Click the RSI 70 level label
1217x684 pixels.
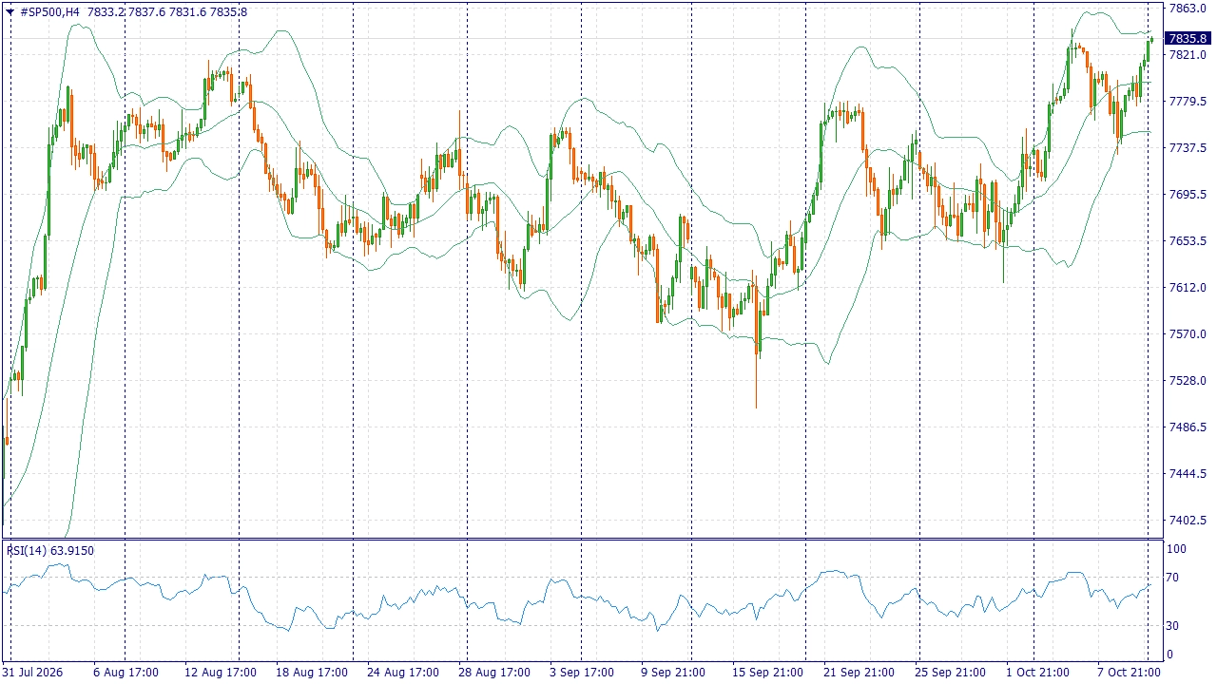tap(1173, 578)
